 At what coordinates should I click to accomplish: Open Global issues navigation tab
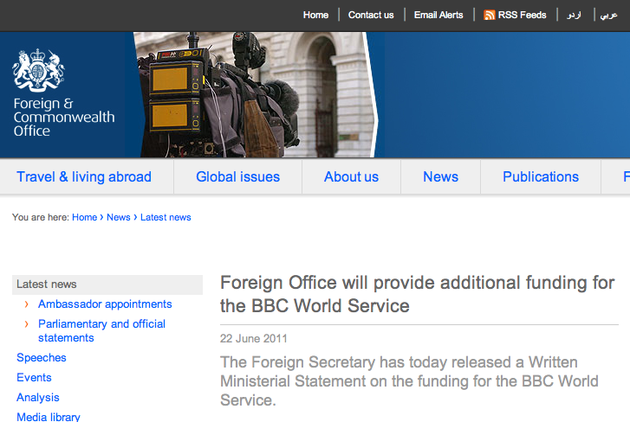237,176
